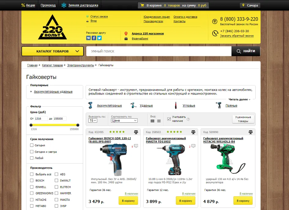Click the red map pin store icon
Image resolution: width=289 pixels, height=210 pixels.
pyautogui.click(x=126, y=33)
